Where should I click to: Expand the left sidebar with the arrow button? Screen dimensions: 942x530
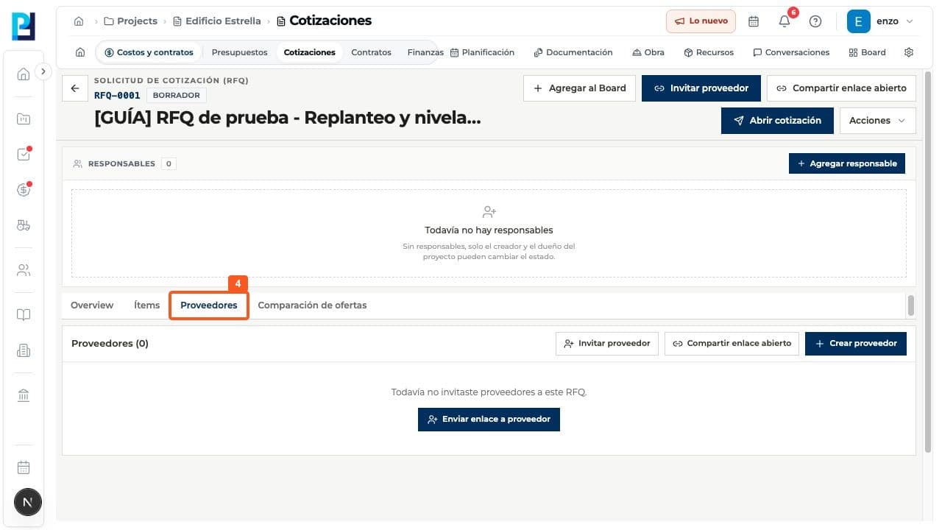(x=43, y=71)
